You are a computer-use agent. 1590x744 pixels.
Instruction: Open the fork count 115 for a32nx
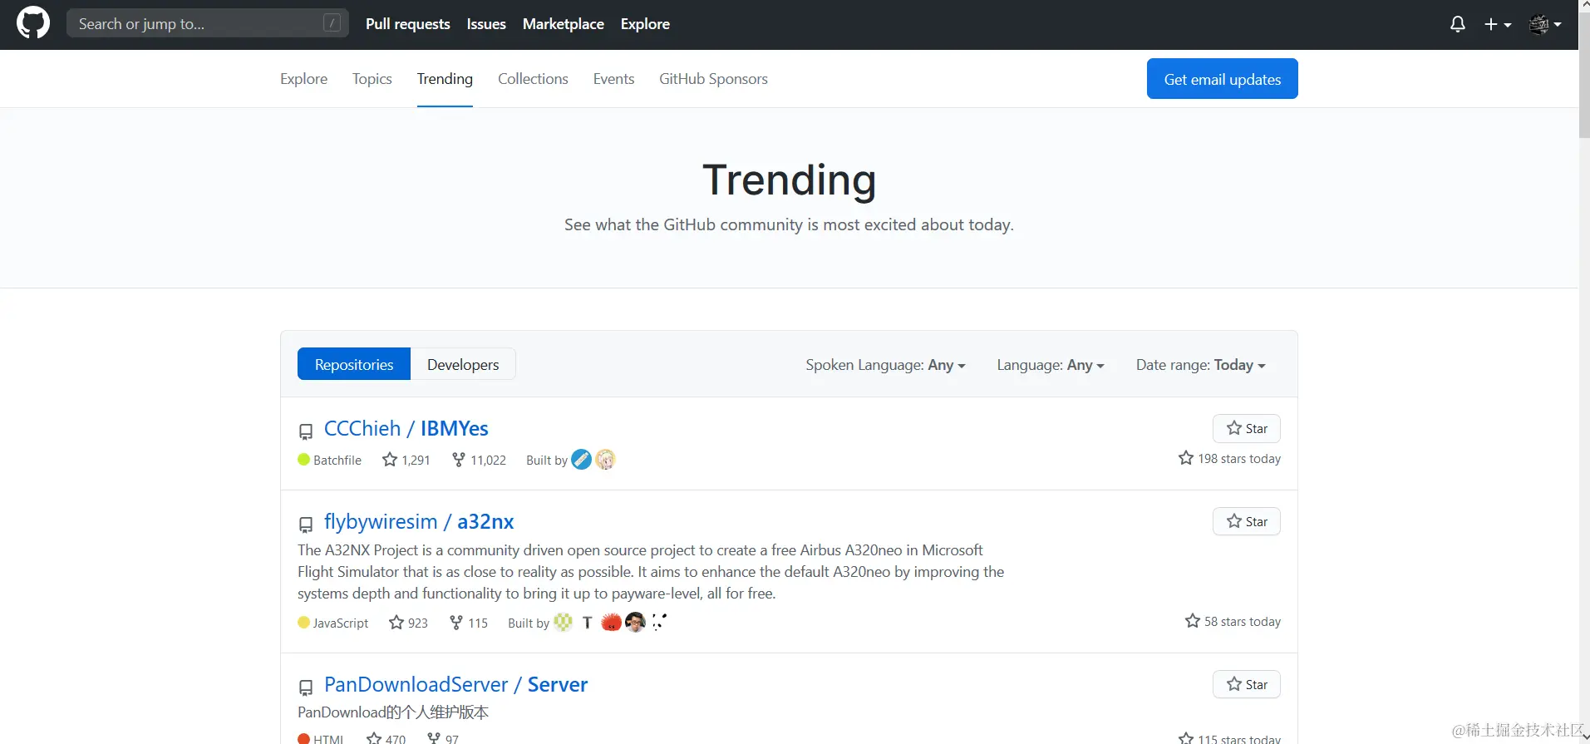[x=469, y=623]
